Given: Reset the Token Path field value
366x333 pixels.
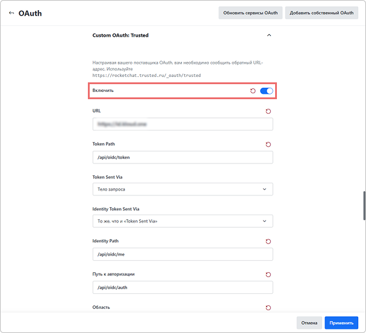Looking at the screenshot, I should [268, 144].
